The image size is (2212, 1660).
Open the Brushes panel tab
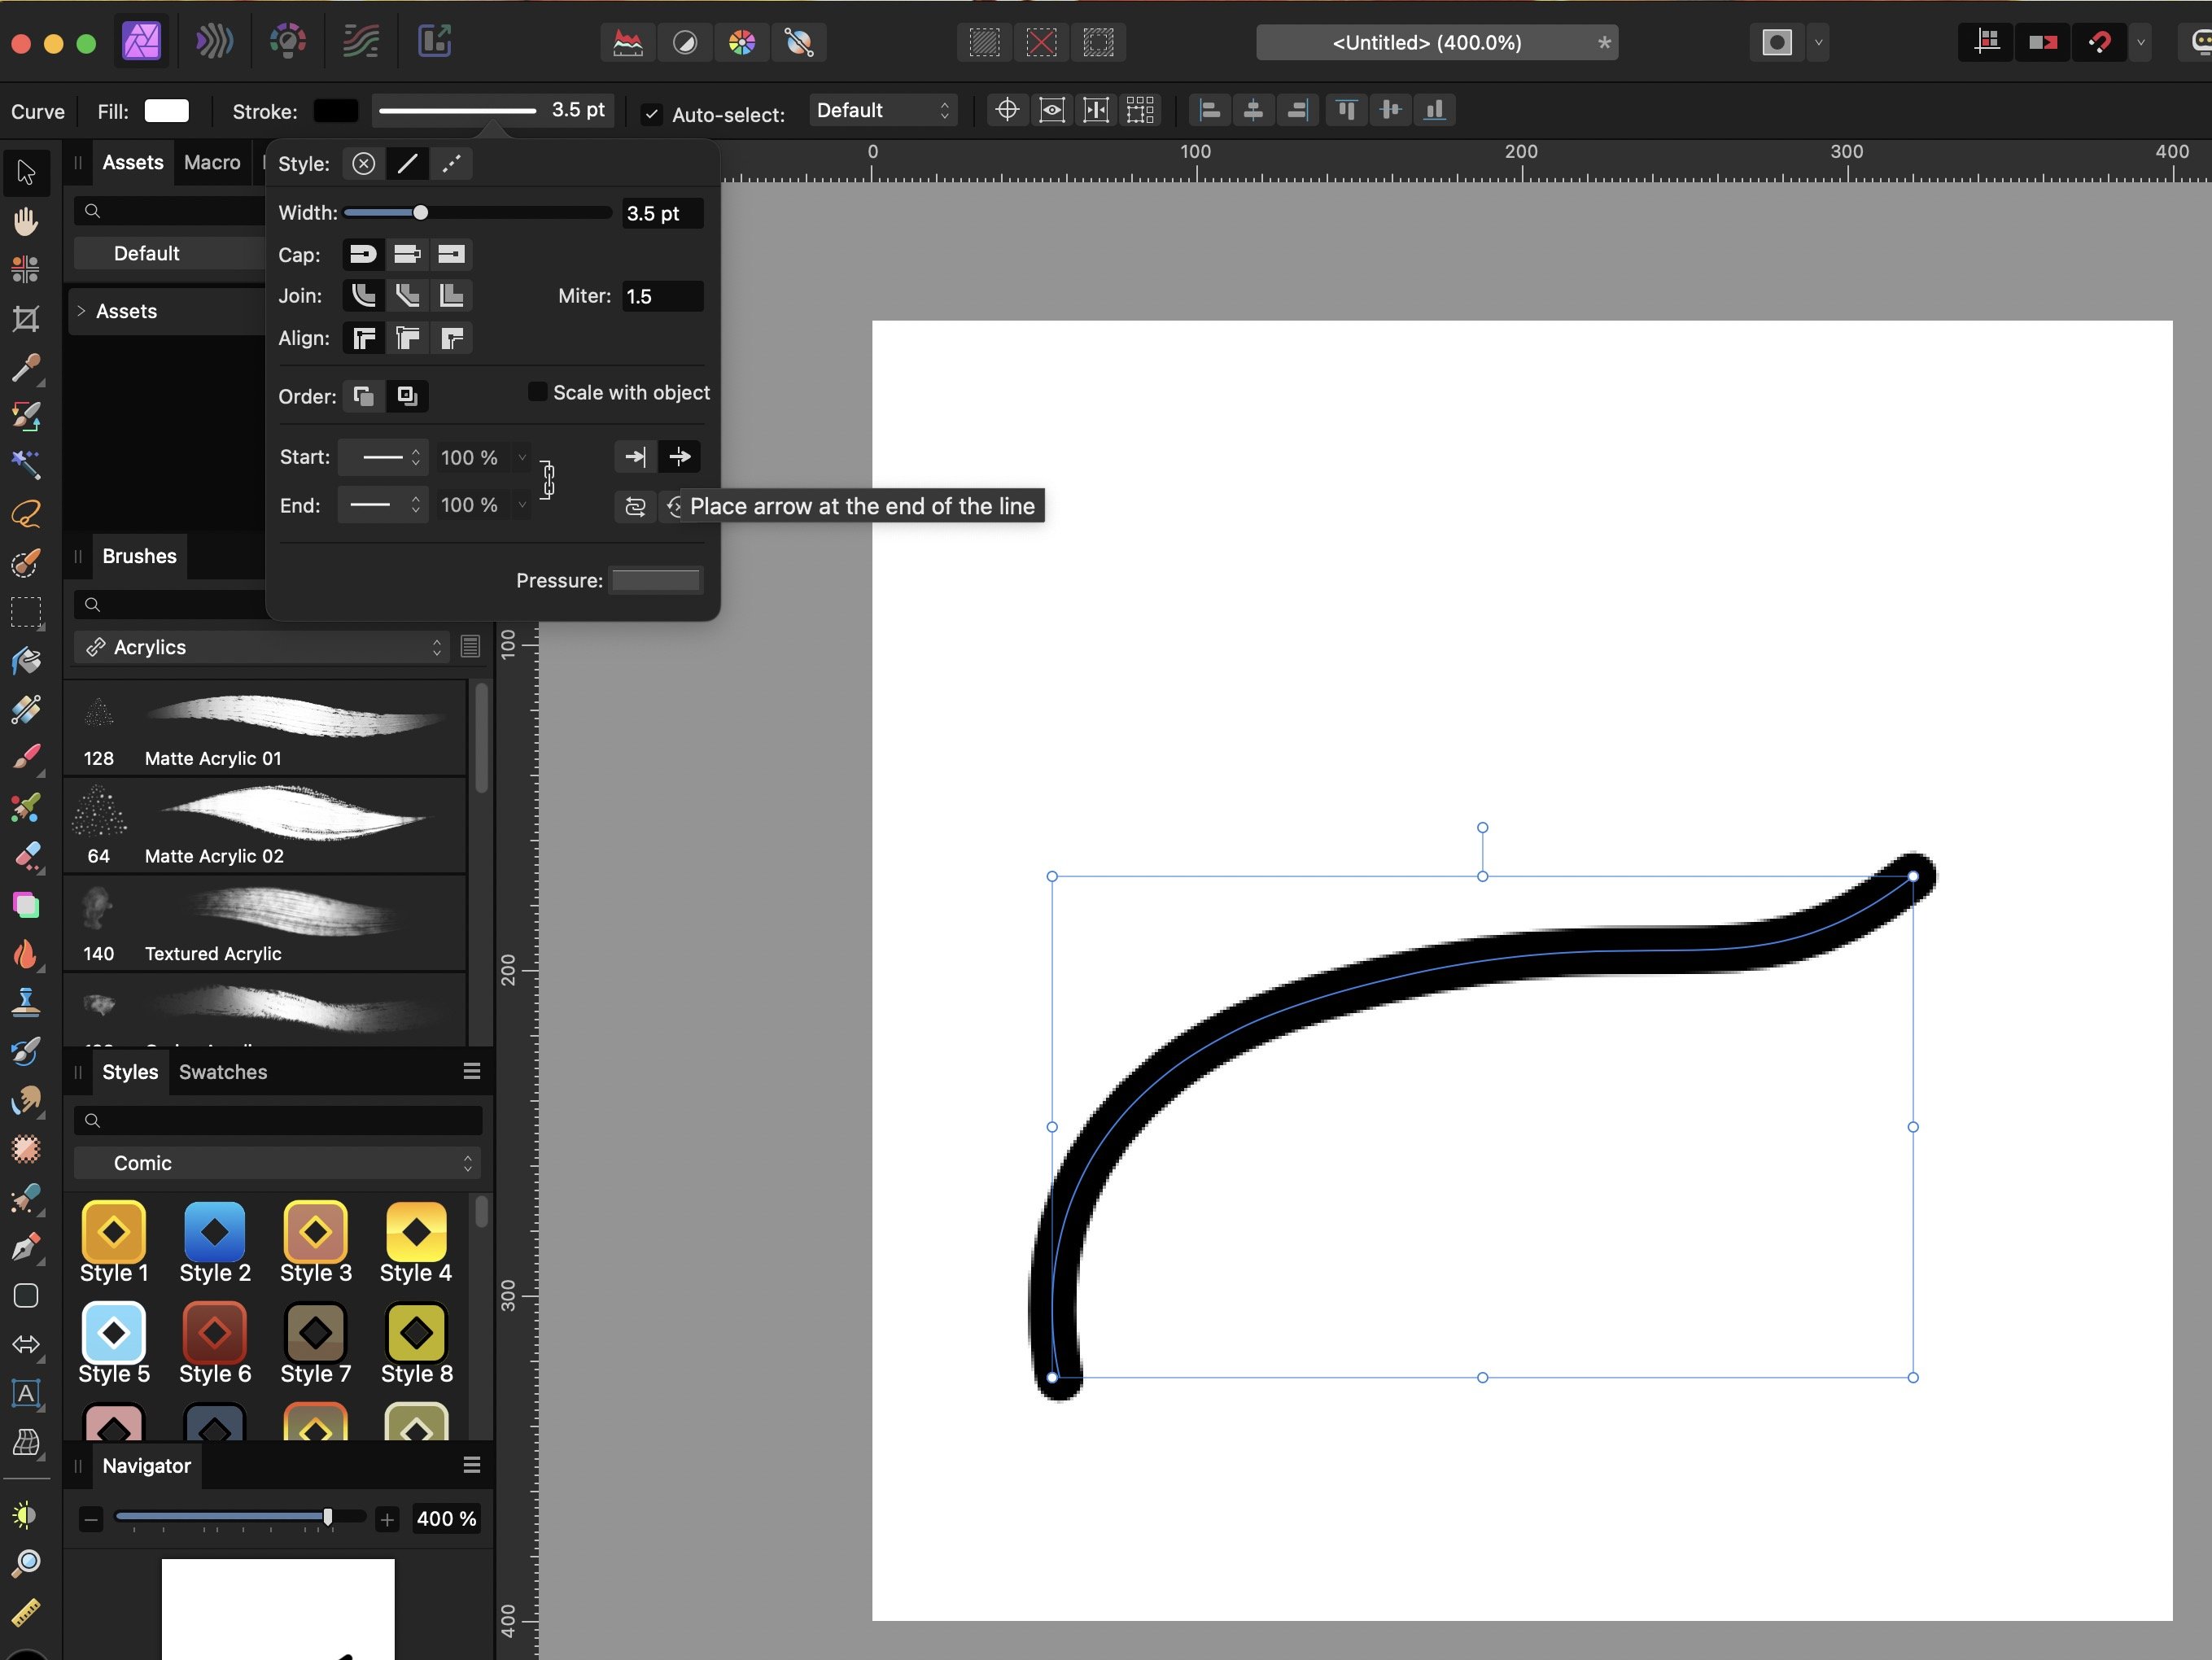[139, 556]
